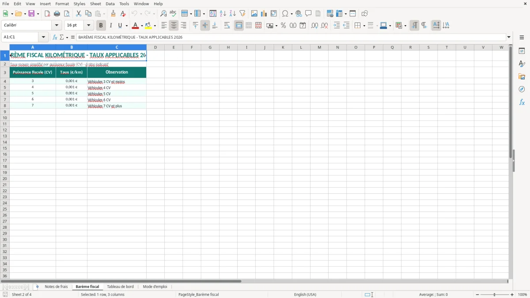Toggle Align Right
This screenshot has width=530, height=298.
click(184, 26)
